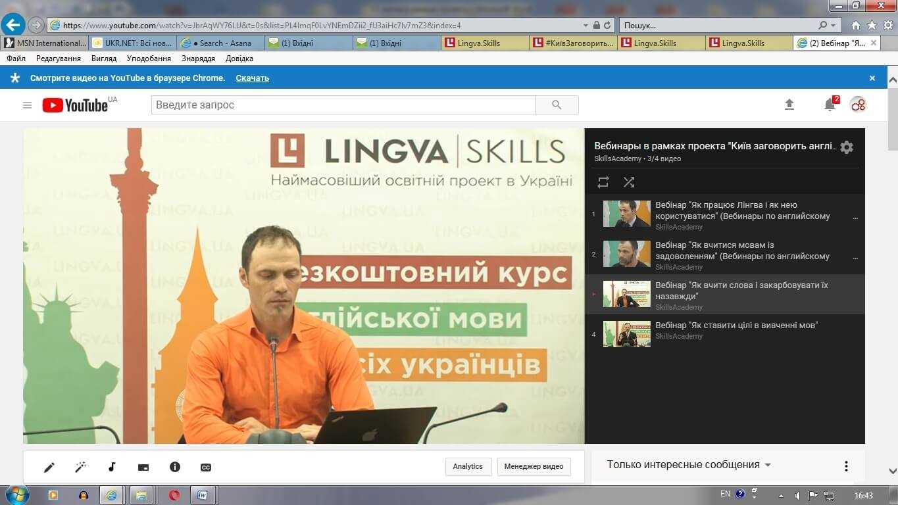Open Только интересные сообщения dropdown
This screenshot has height=505, width=898.
(x=689, y=465)
